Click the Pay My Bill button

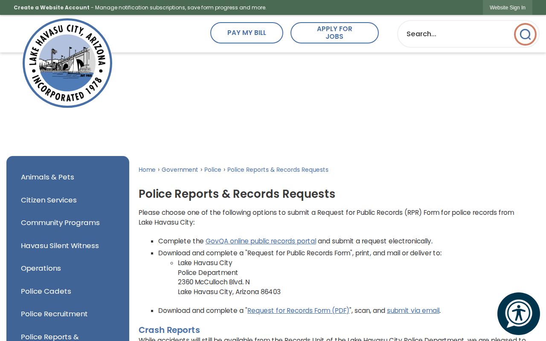coord(247,33)
